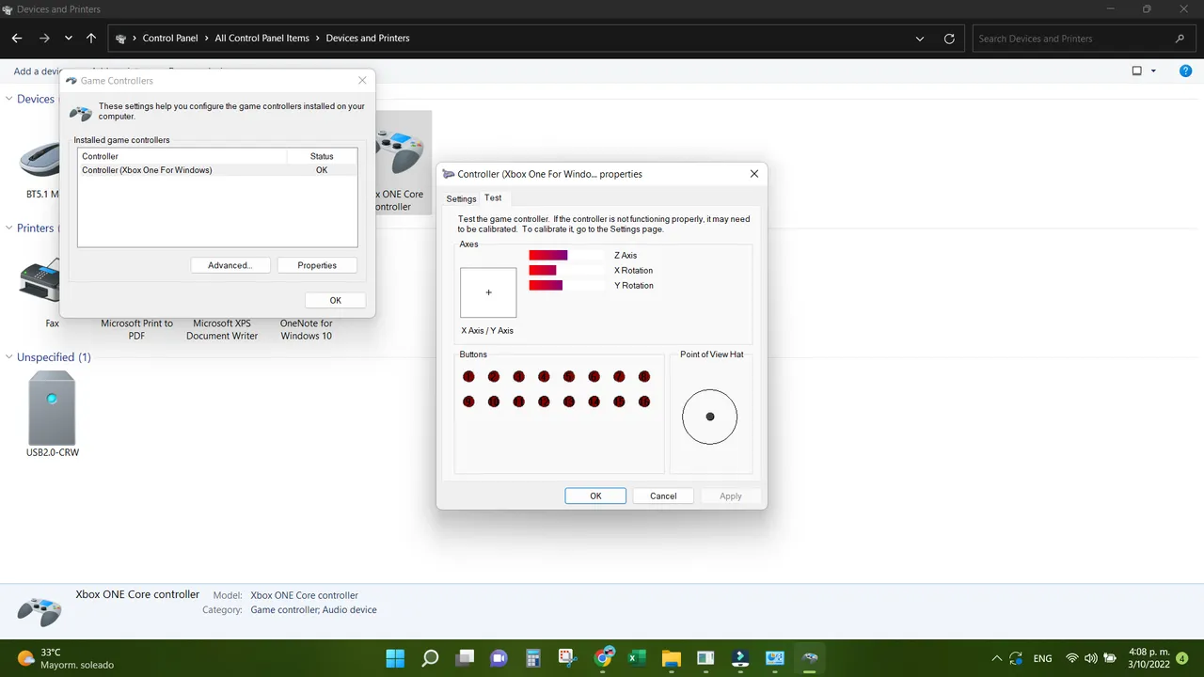This screenshot has height=677, width=1204.
Task: Select the Test tab in controller properties
Action: (x=493, y=198)
